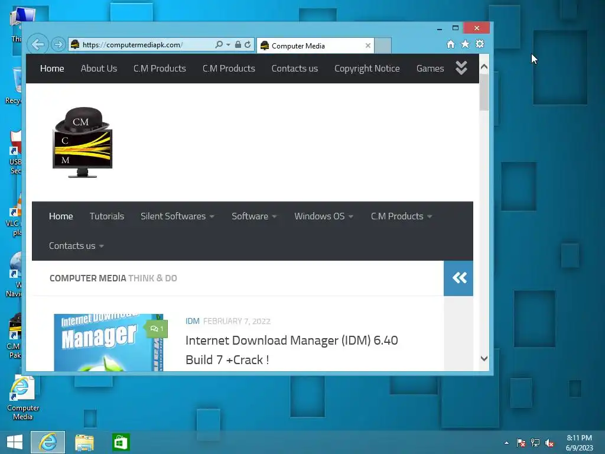Select the USB Sec desktop shortcut

click(x=14, y=153)
